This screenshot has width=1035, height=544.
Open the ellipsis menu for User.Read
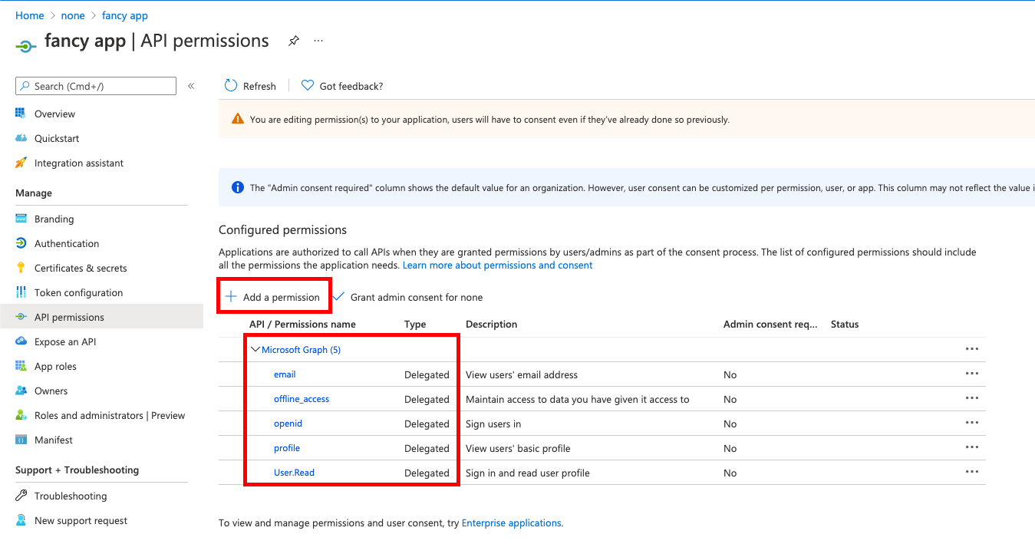[972, 471]
